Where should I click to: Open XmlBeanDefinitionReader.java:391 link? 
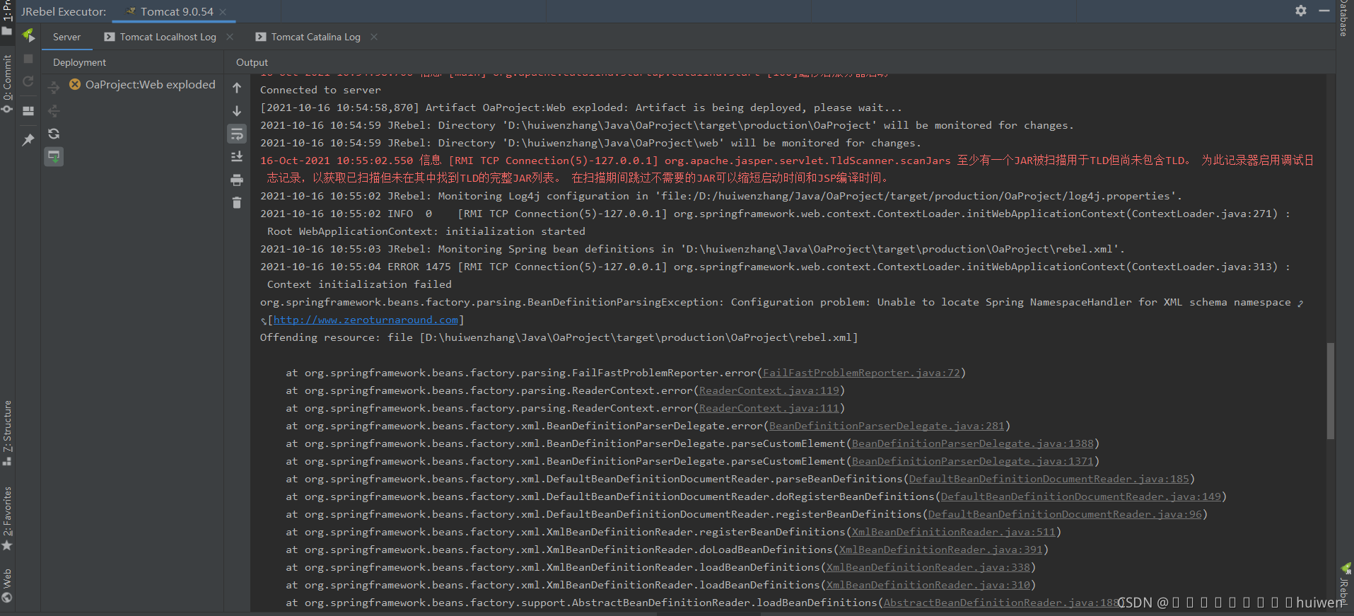pos(940,550)
